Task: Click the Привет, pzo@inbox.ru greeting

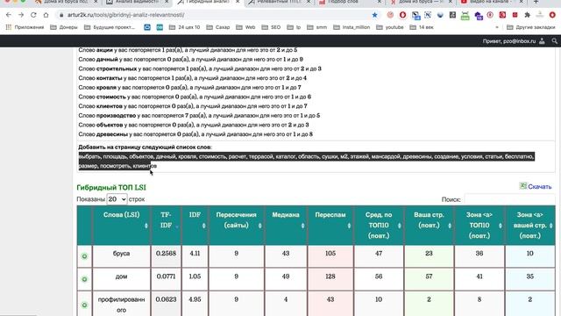Action: point(508,41)
